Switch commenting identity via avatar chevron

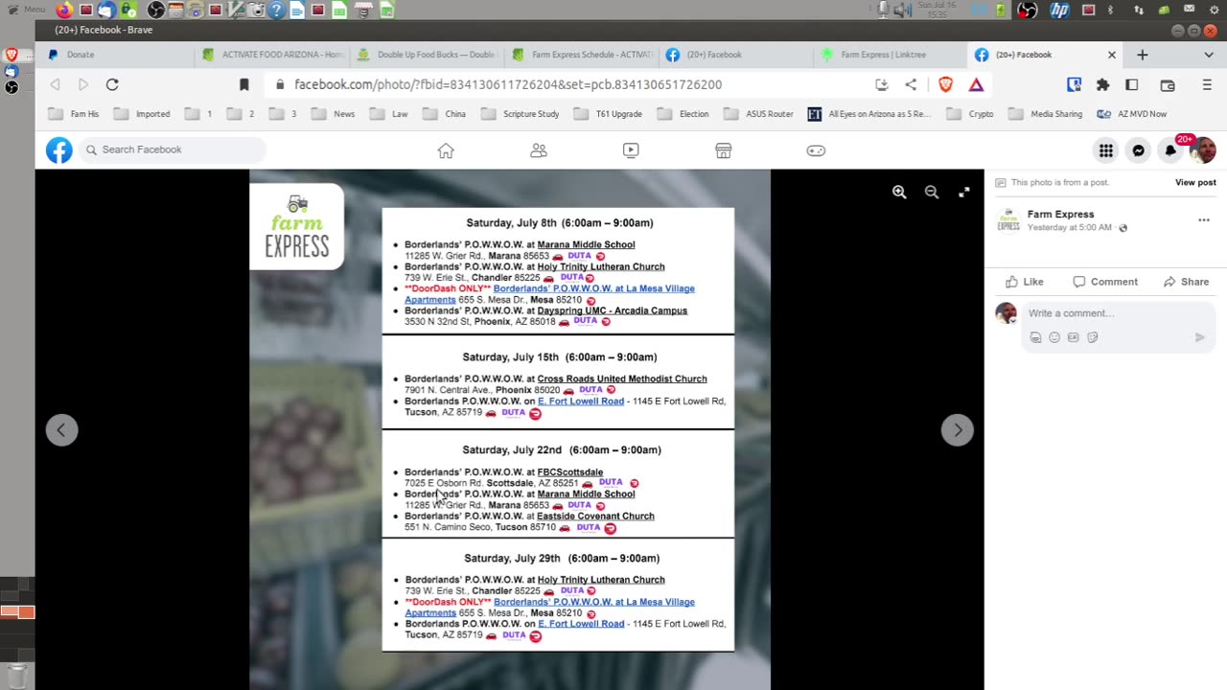tap(1013, 320)
